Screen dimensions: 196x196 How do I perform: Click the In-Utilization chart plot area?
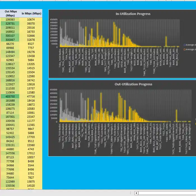pos(120,33)
